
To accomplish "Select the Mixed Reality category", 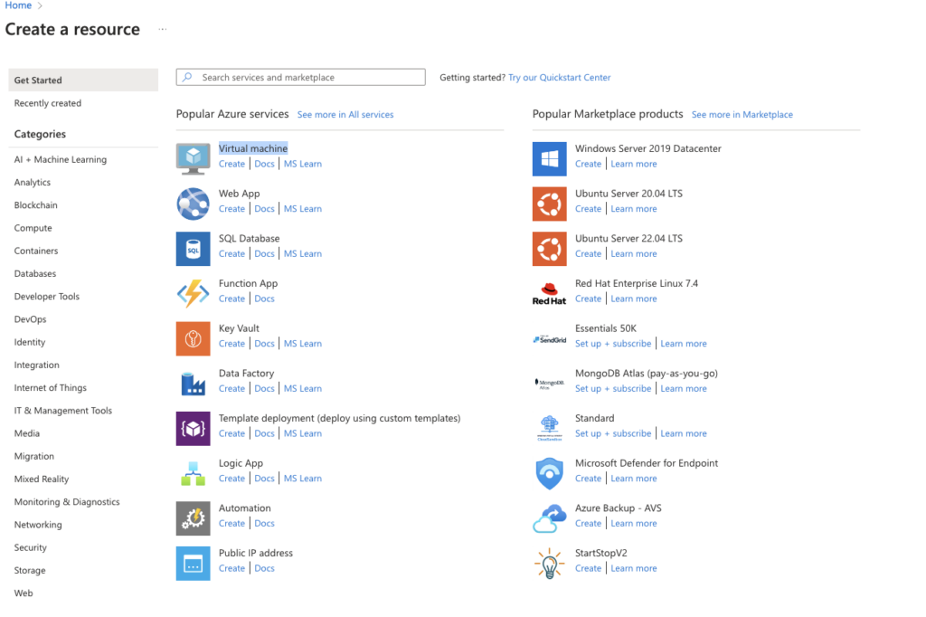I will [x=42, y=479].
